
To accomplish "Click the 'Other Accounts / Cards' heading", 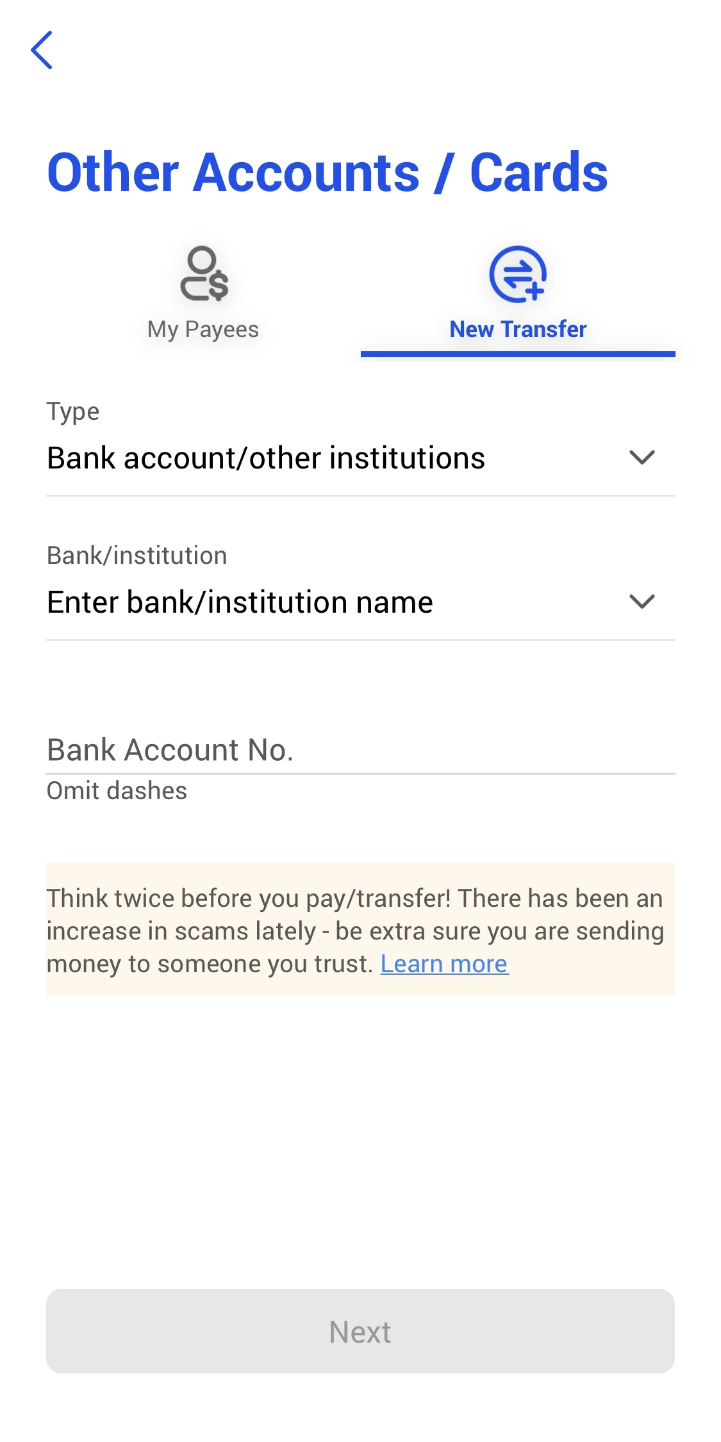I will pyautogui.click(x=327, y=172).
